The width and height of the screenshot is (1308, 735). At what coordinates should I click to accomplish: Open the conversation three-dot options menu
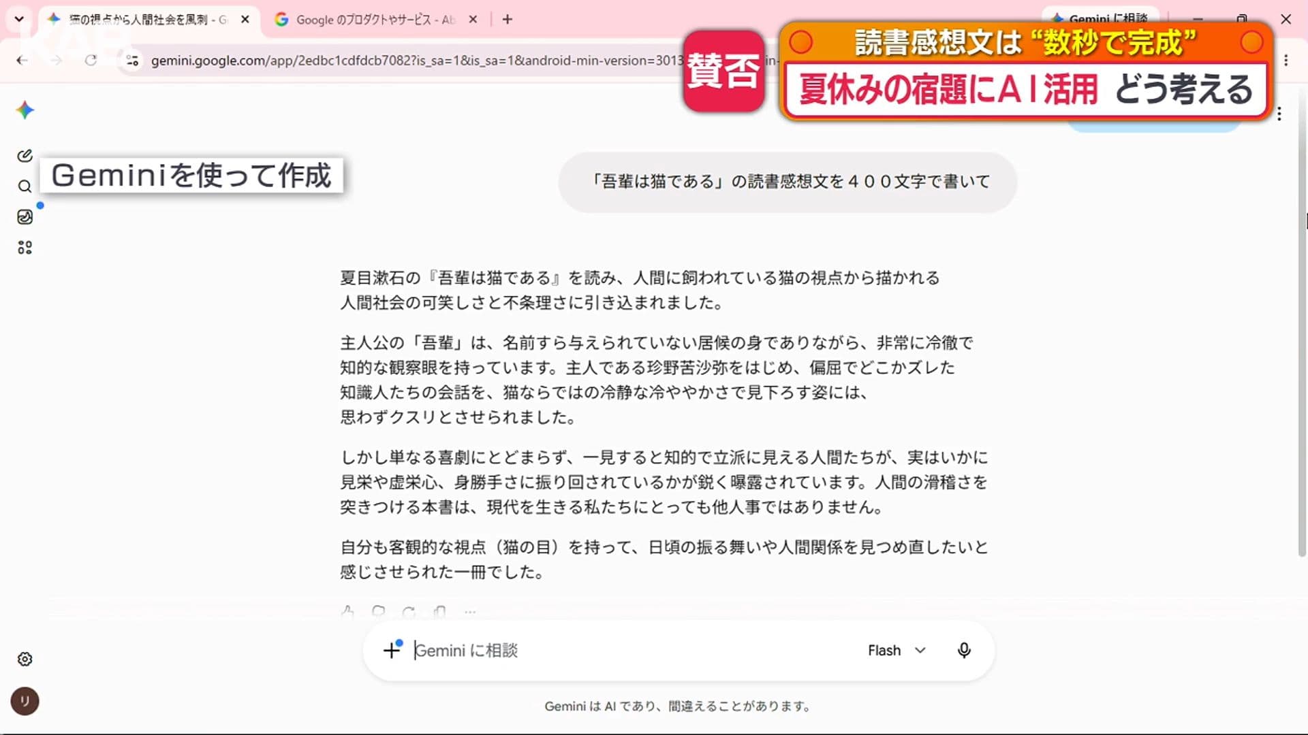tap(1279, 114)
